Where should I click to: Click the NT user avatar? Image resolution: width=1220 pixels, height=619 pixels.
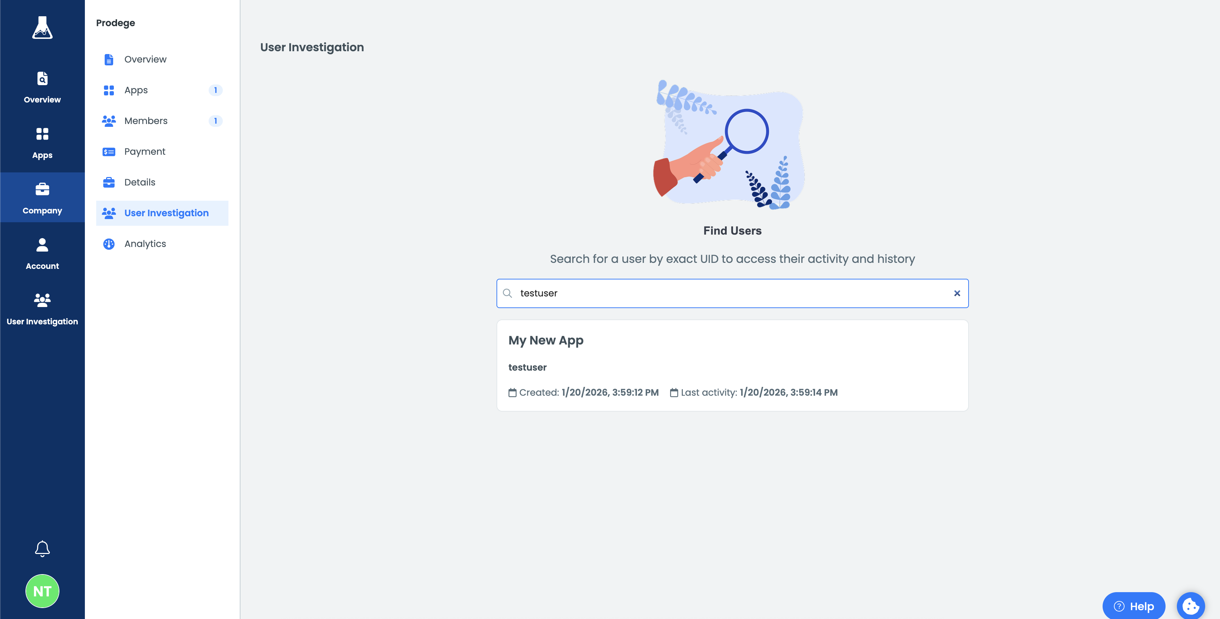(x=42, y=591)
